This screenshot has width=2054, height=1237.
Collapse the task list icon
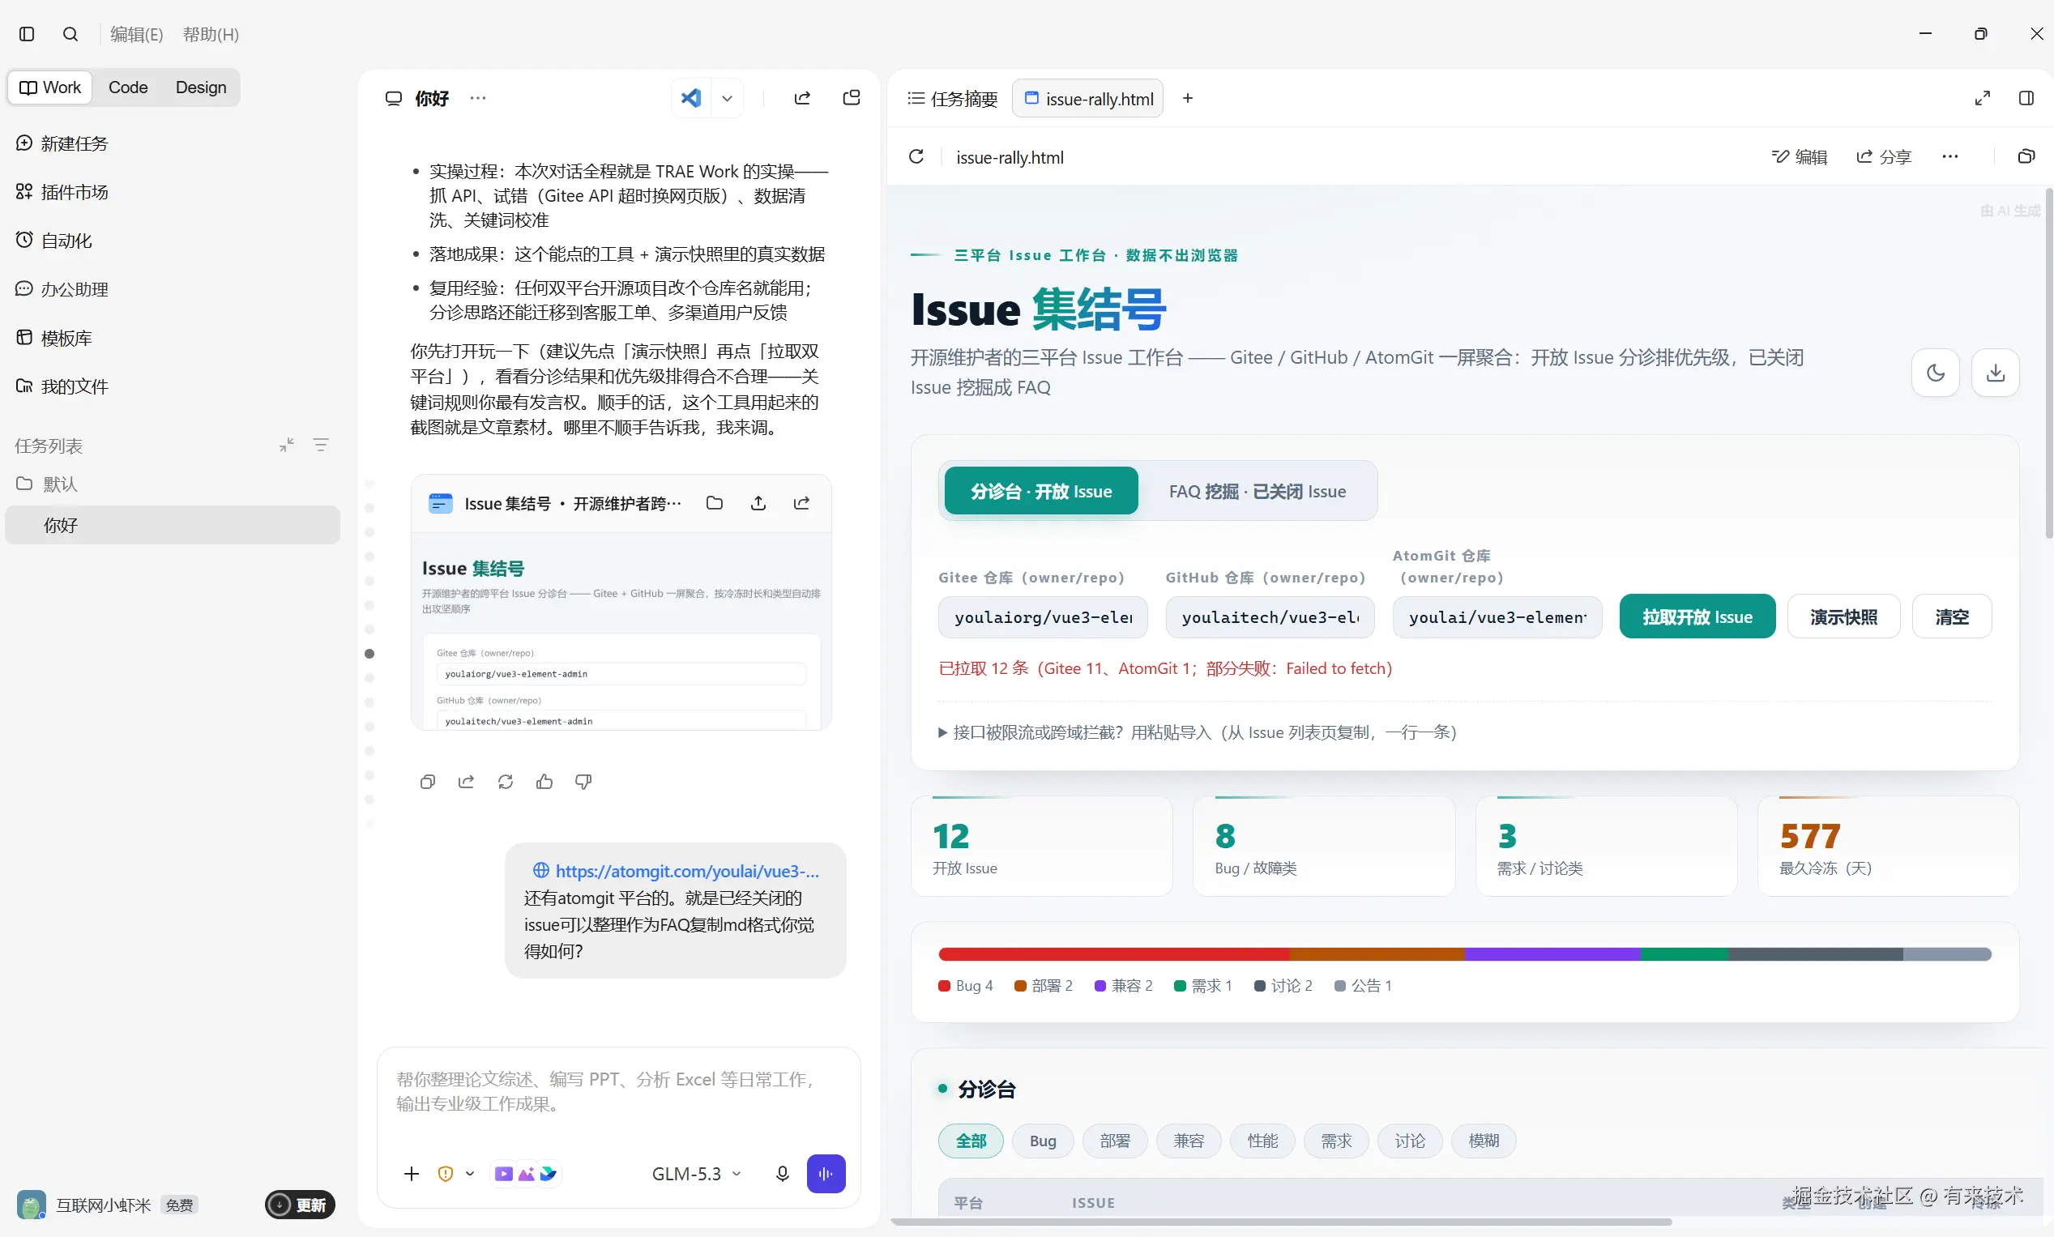pos(287,445)
